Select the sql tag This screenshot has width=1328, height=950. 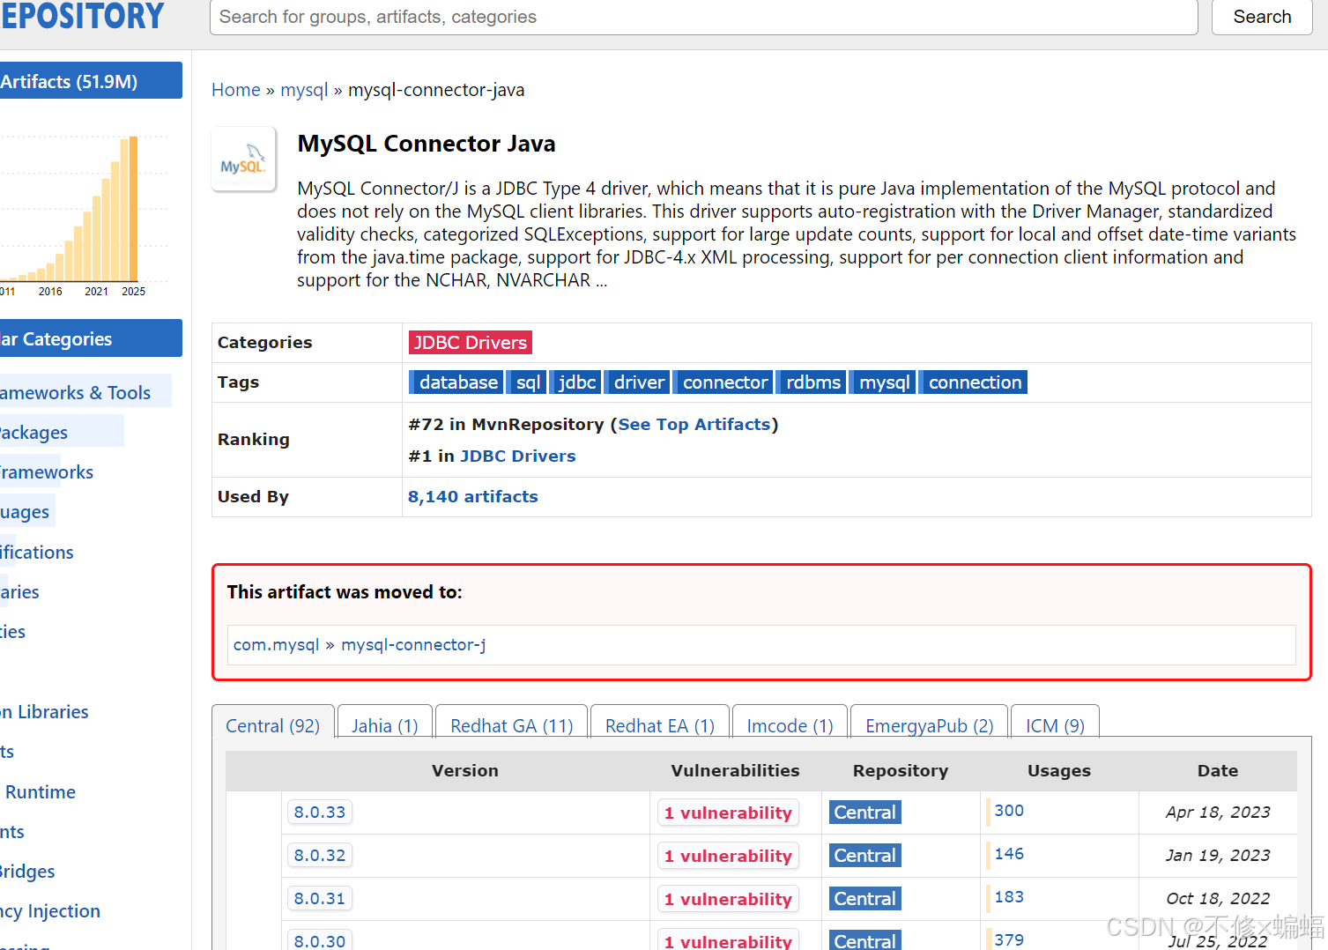point(528,382)
